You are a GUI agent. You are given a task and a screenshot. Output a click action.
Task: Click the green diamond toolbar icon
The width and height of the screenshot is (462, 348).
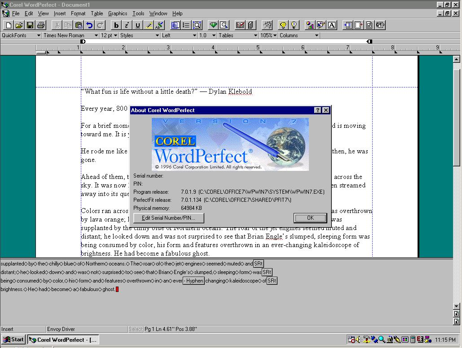coord(213,25)
